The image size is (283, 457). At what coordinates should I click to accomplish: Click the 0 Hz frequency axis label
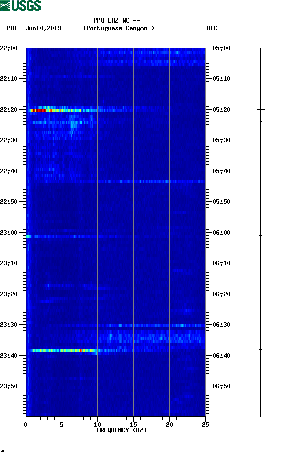(26, 425)
